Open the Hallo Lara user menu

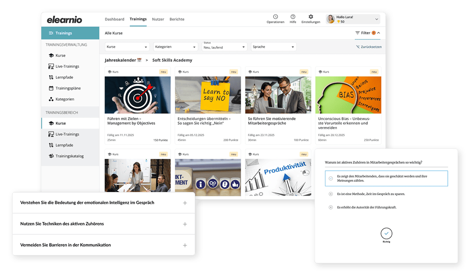click(x=353, y=19)
